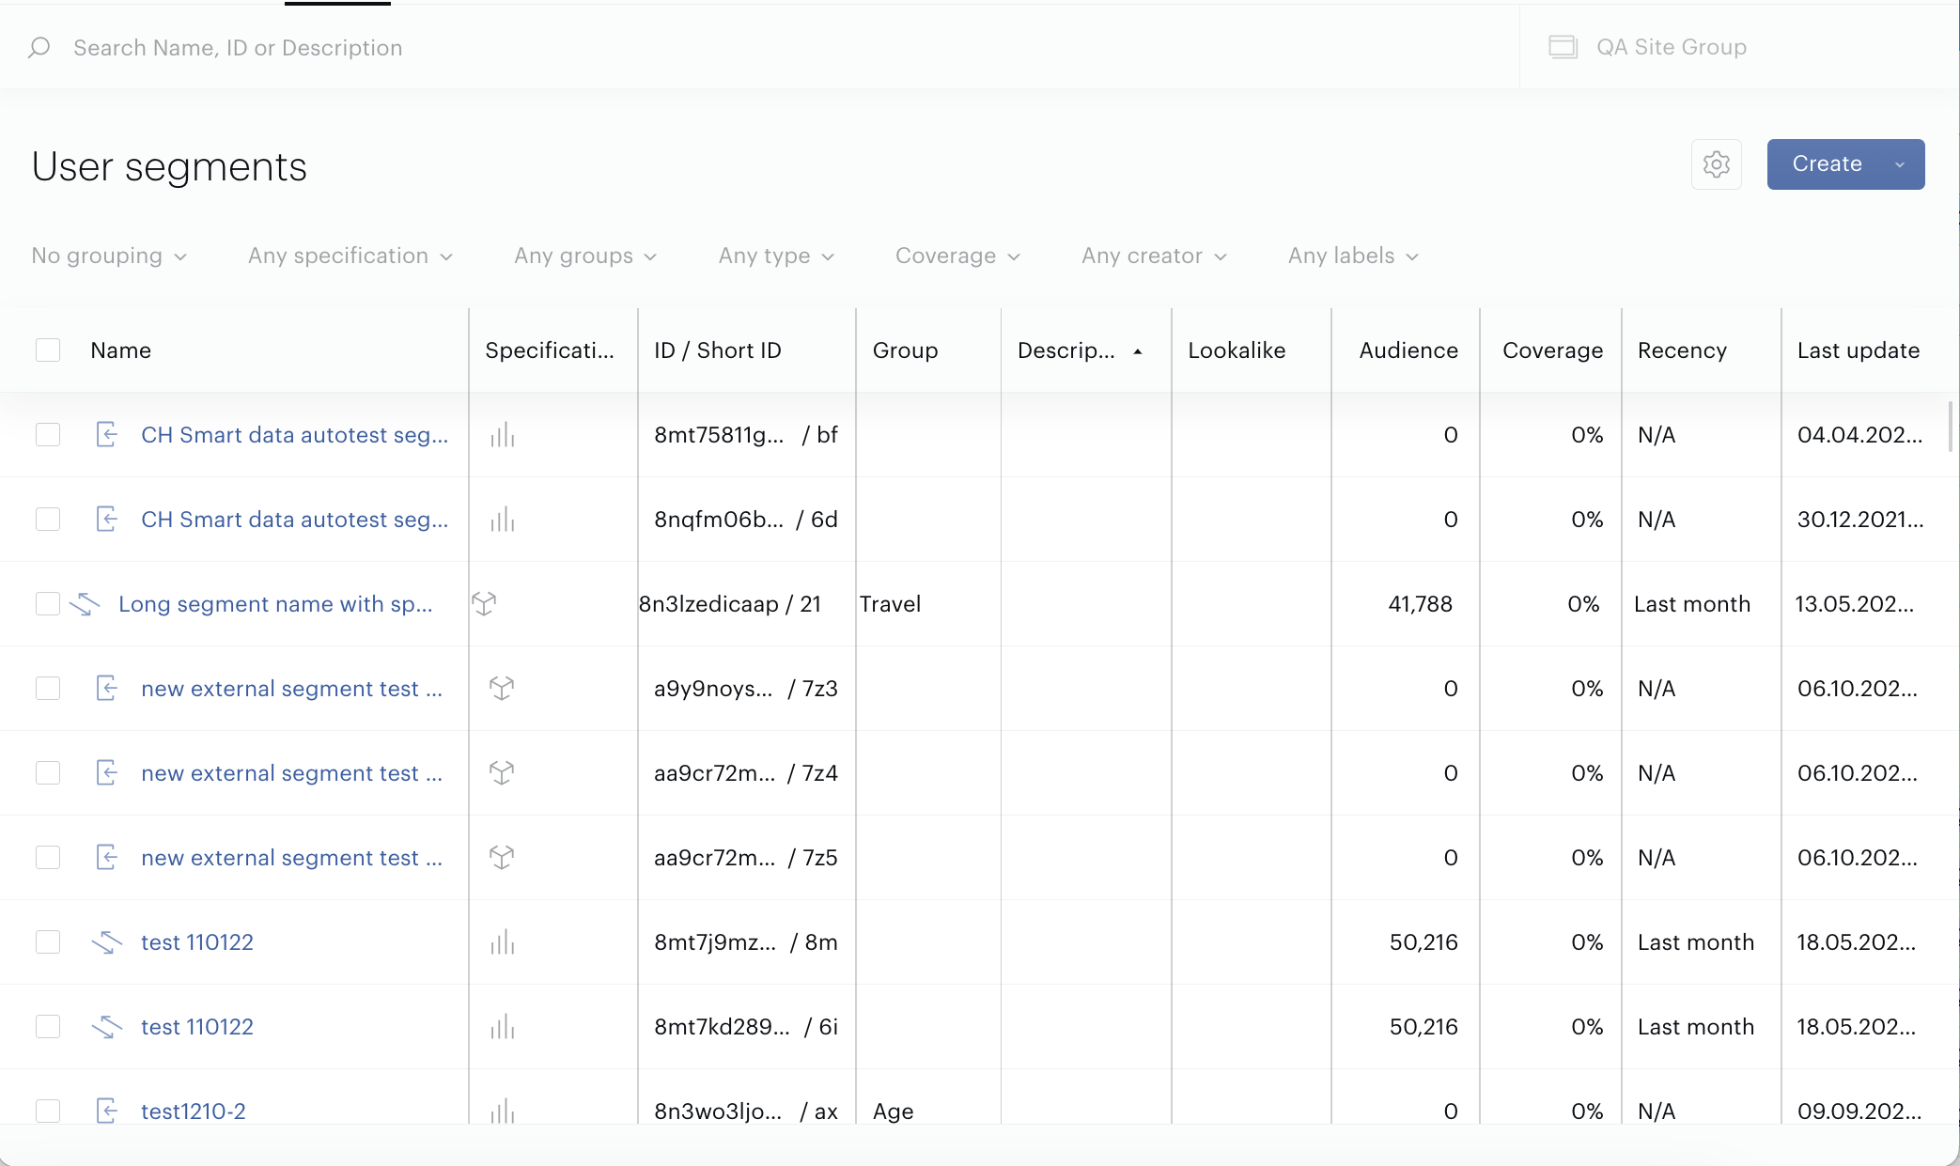Check the Long segment name row checkbox
Screen dimensions: 1960x1166
[48, 604]
